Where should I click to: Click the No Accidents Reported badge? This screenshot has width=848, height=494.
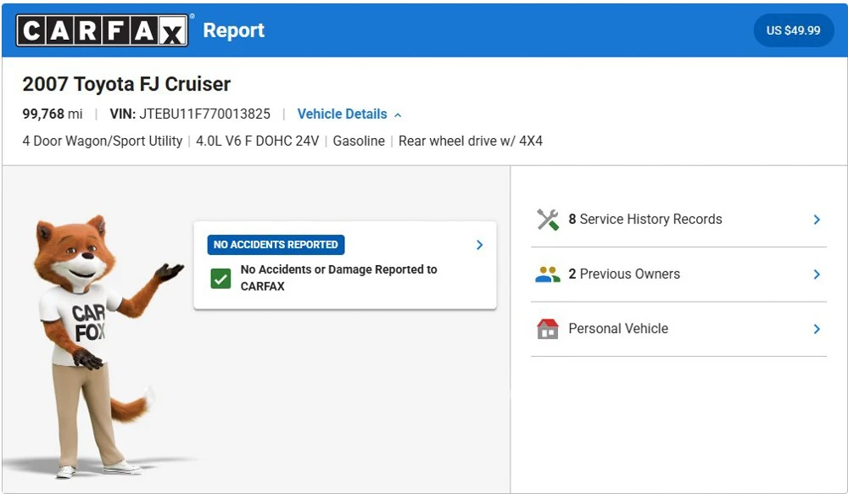(276, 245)
